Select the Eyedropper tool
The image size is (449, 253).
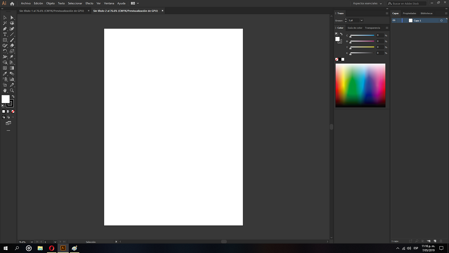coord(5,74)
